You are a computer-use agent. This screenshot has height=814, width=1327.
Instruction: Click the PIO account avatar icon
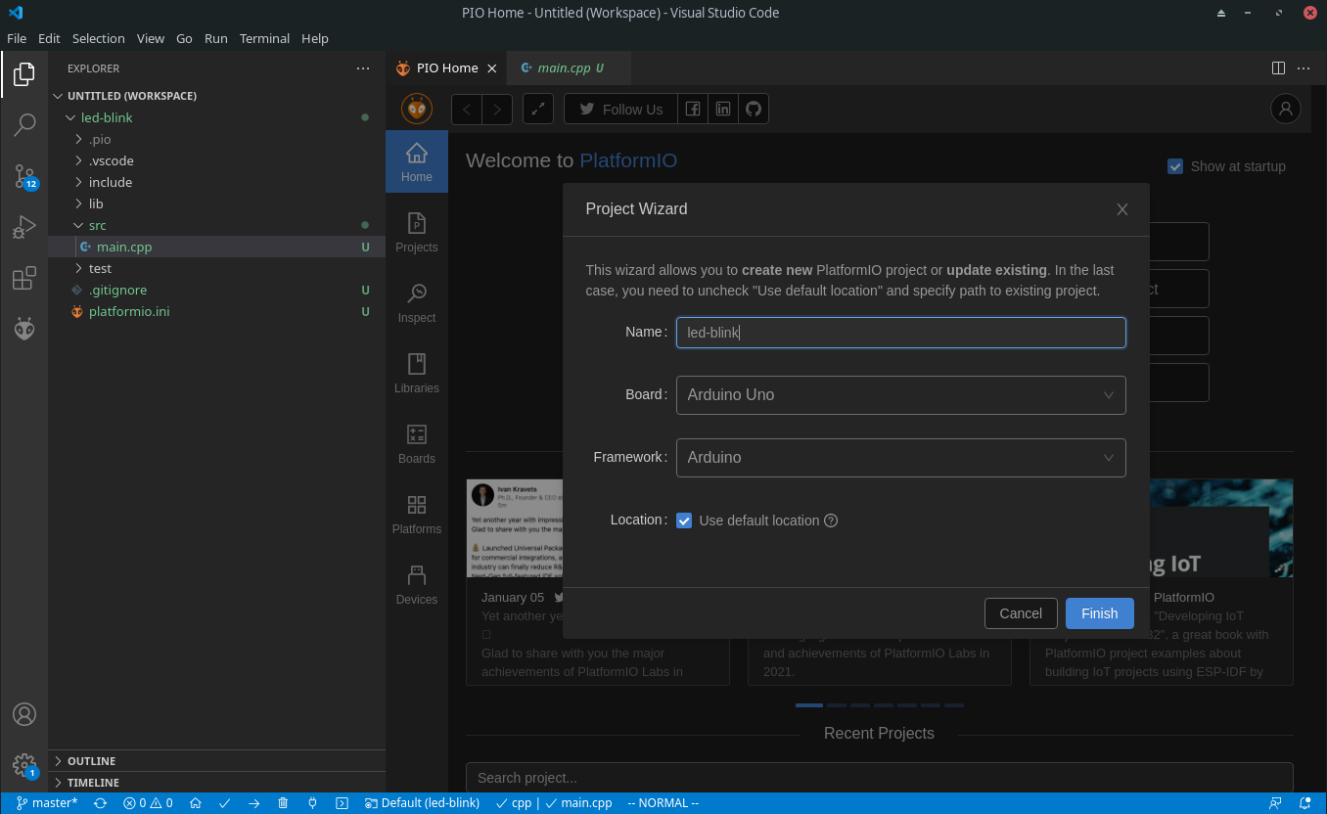coord(1285,109)
